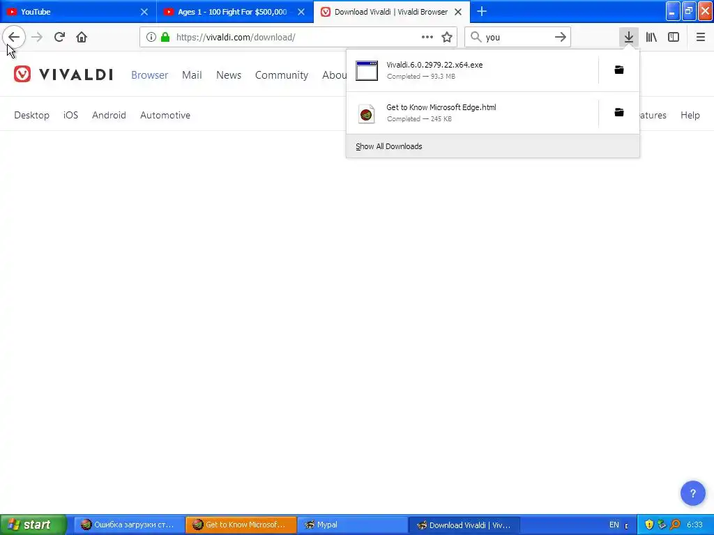Switch to Download Vivaldi taskbar window

[464, 525]
